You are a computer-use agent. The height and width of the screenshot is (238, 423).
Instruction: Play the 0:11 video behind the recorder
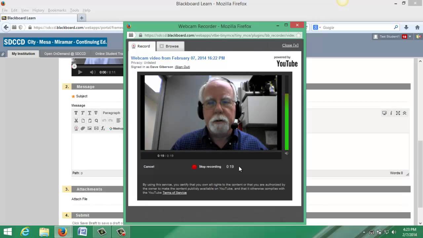[80, 72]
